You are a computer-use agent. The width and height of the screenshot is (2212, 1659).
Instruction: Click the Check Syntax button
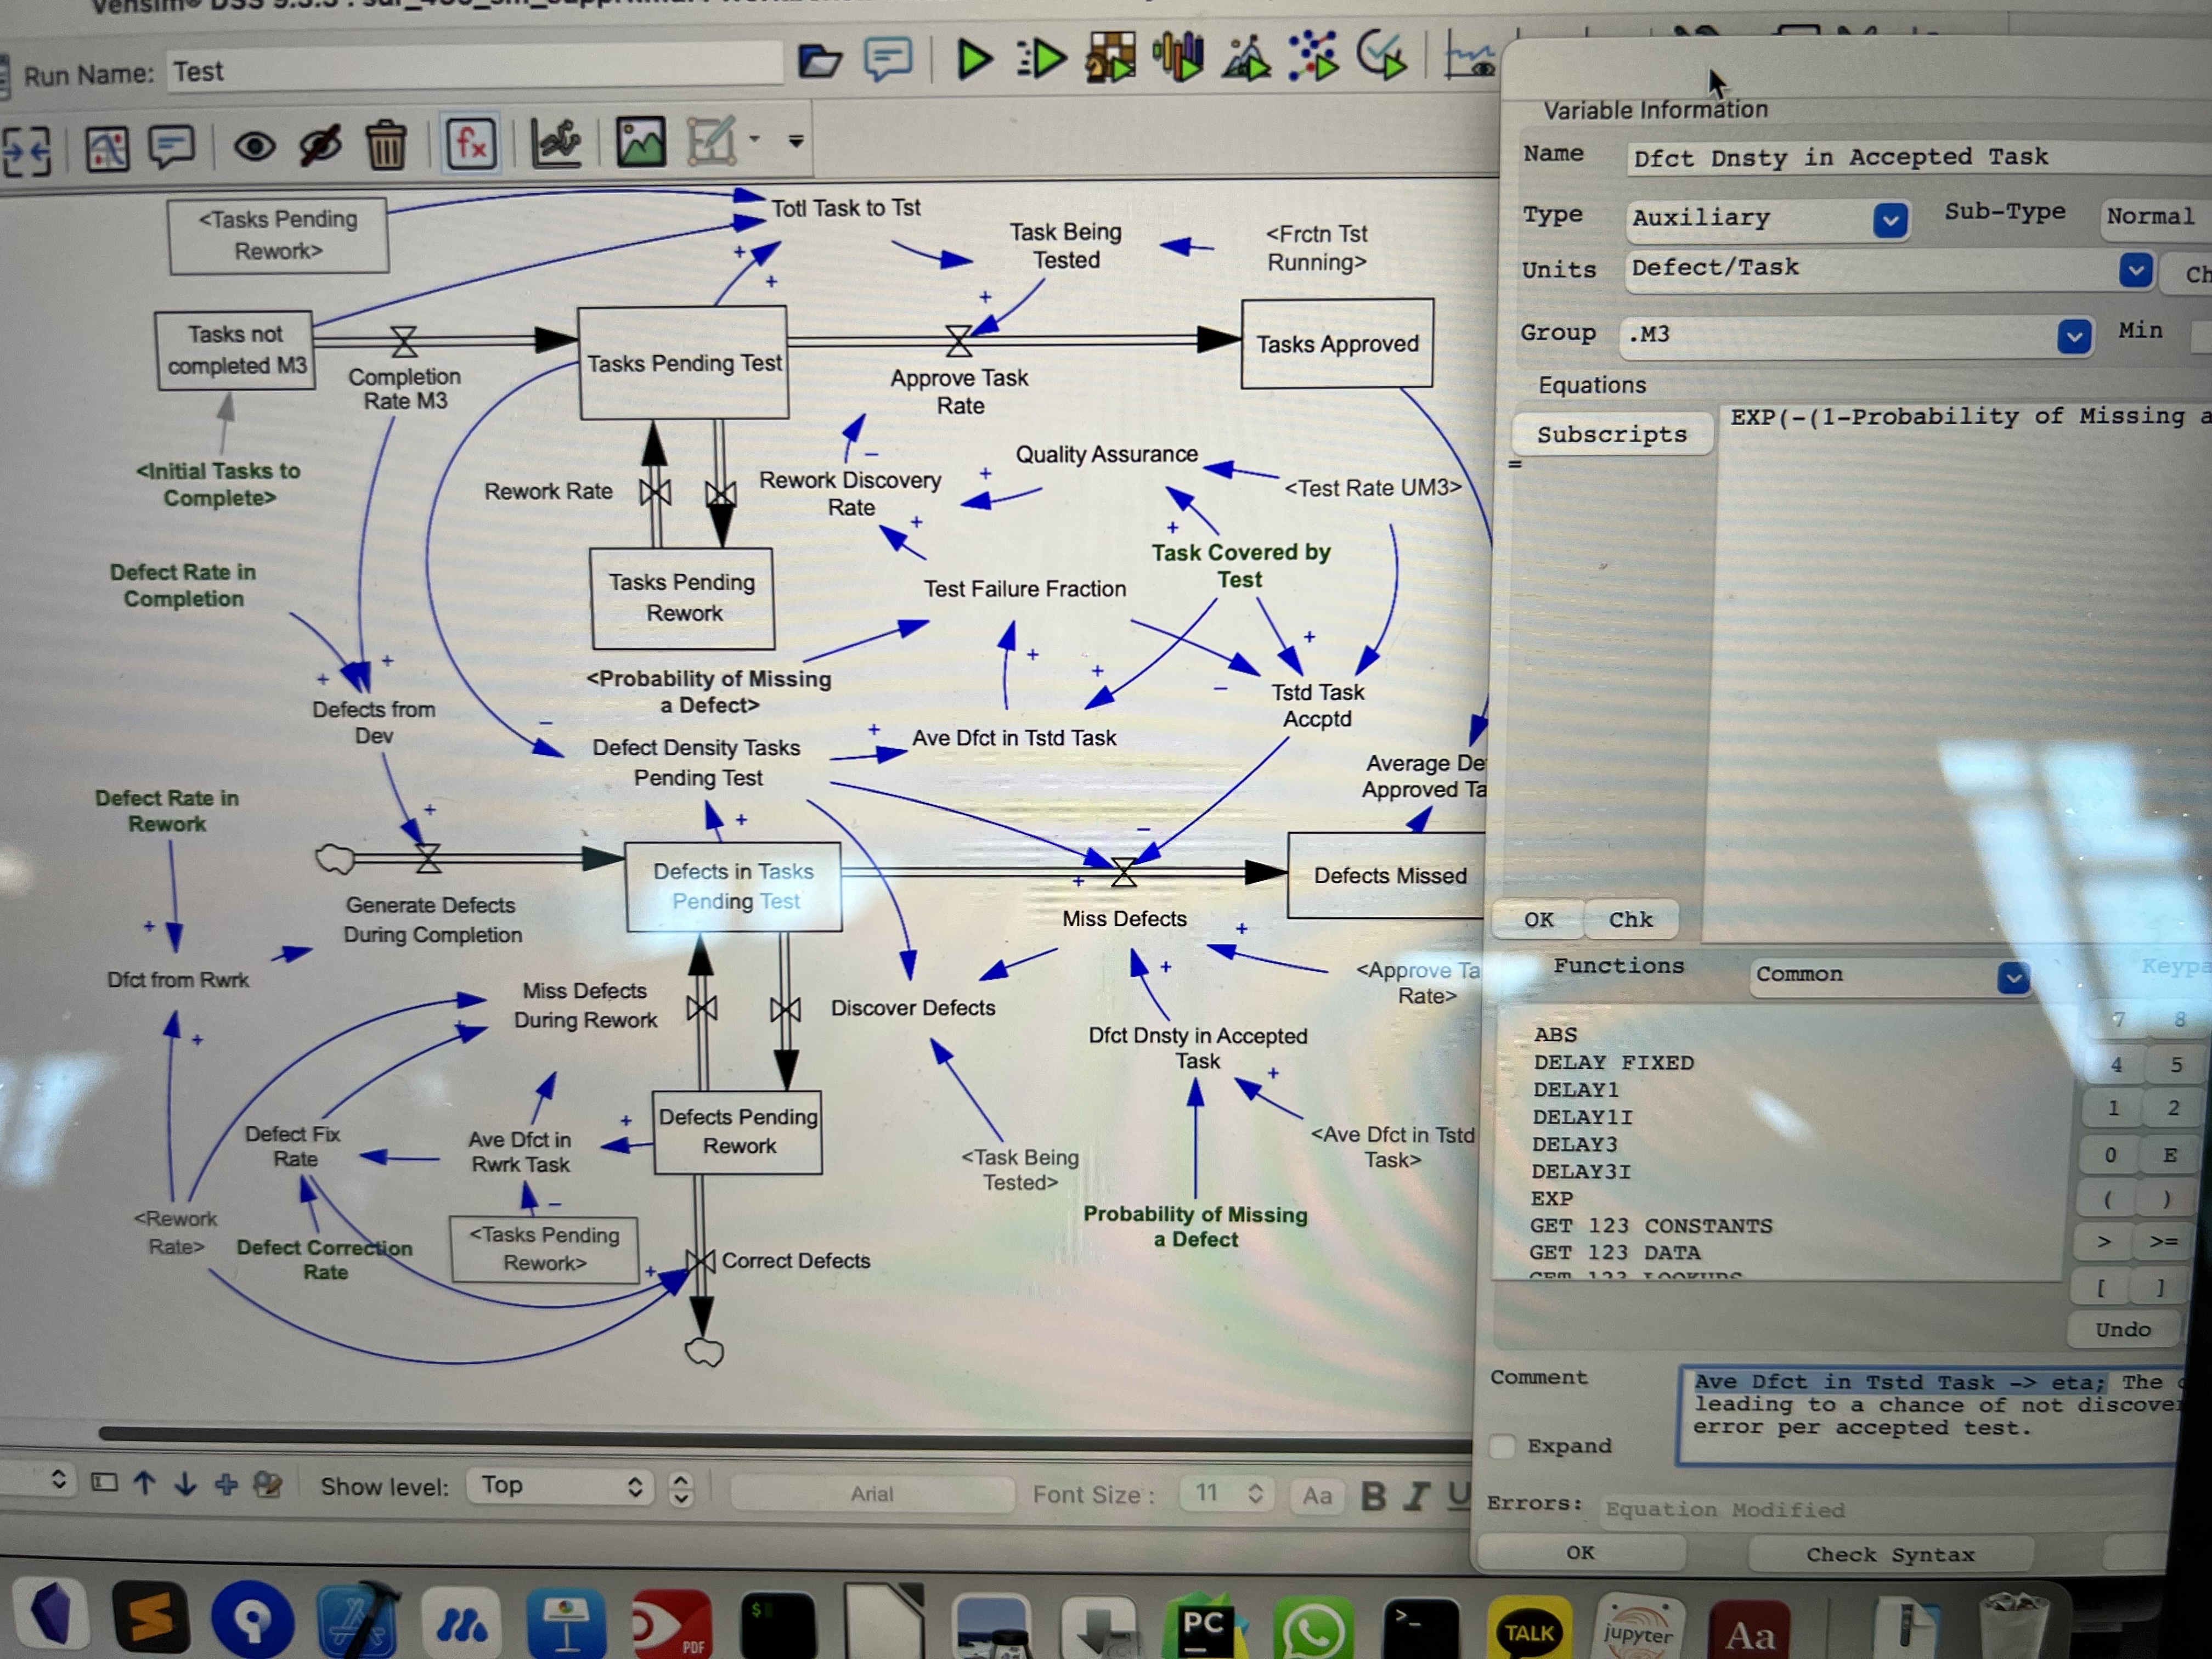click(1890, 1555)
